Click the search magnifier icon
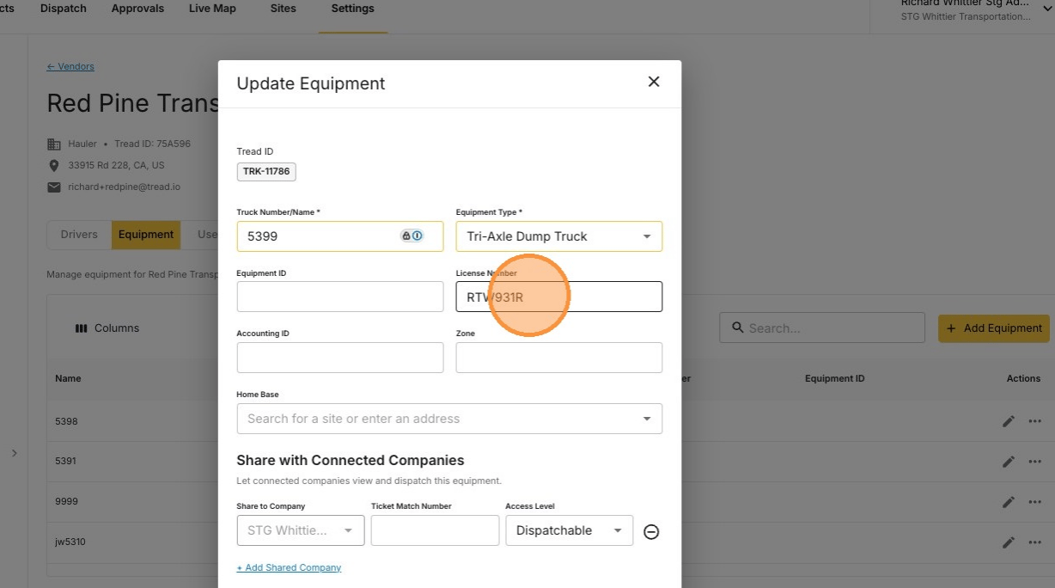1055x588 pixels. click(737, 328)
